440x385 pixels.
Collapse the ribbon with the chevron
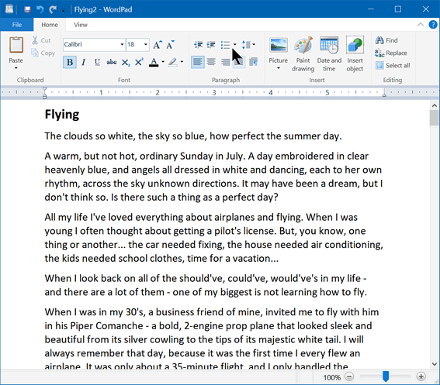click(x=421, y=25)
